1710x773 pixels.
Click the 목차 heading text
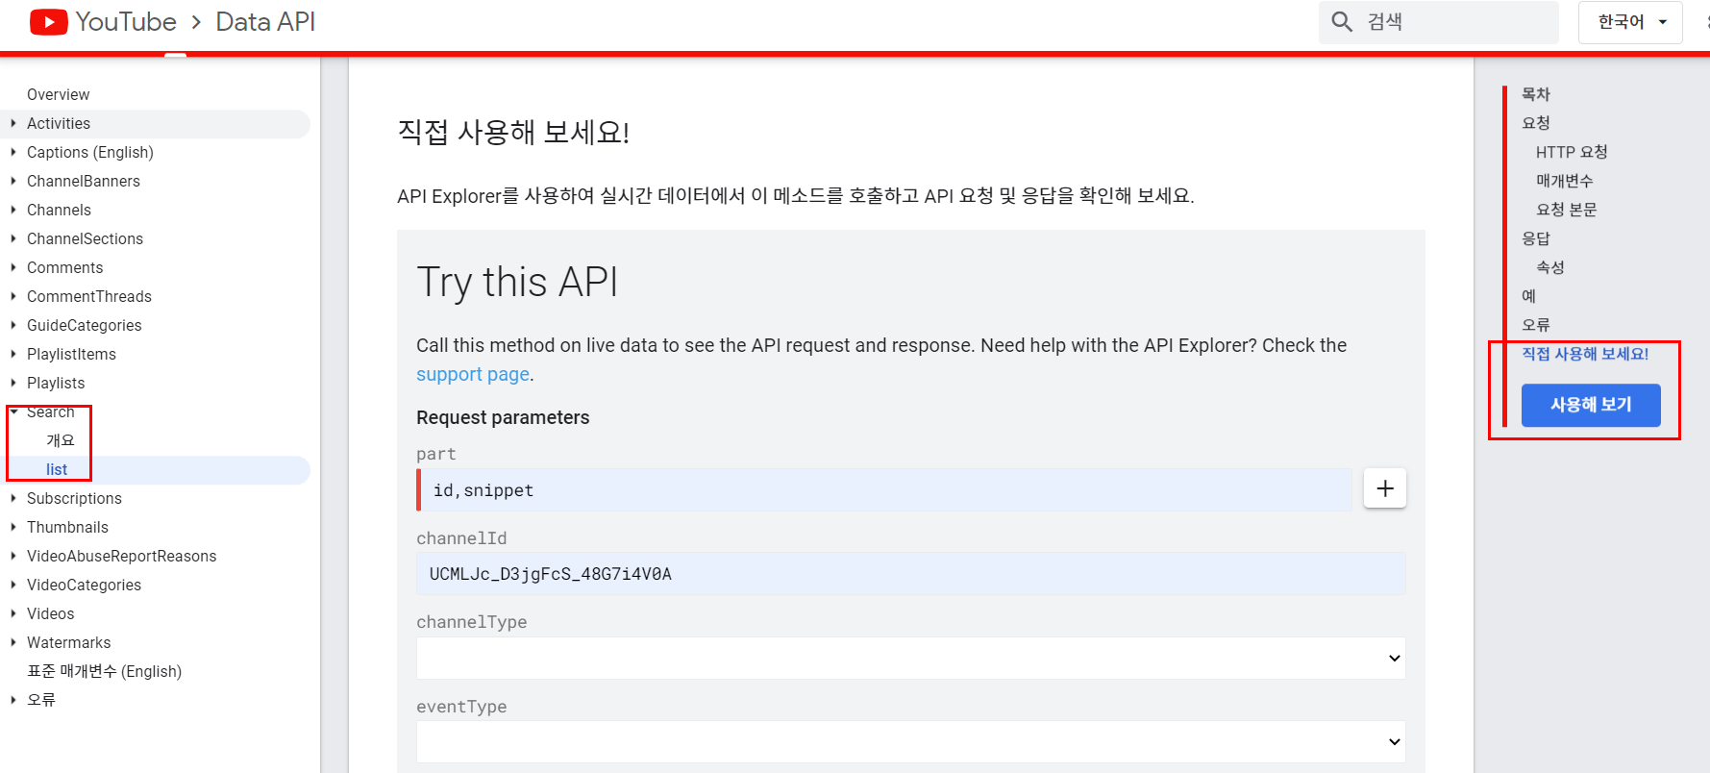pyautogui.click(x=1536, y=94)
